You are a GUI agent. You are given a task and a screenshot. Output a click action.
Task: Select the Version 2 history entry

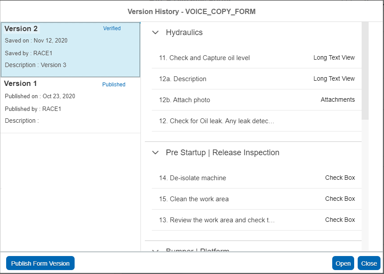coord(70,49)
